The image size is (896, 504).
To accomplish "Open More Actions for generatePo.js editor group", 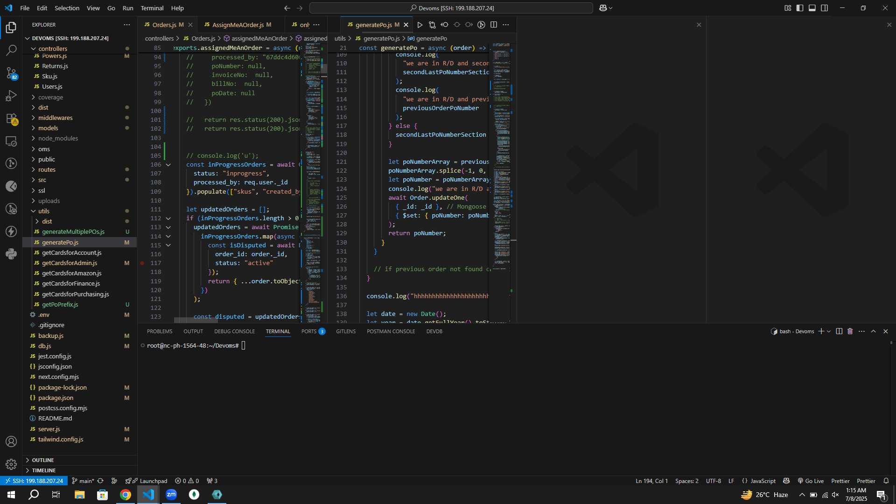I will coord(506,25).
